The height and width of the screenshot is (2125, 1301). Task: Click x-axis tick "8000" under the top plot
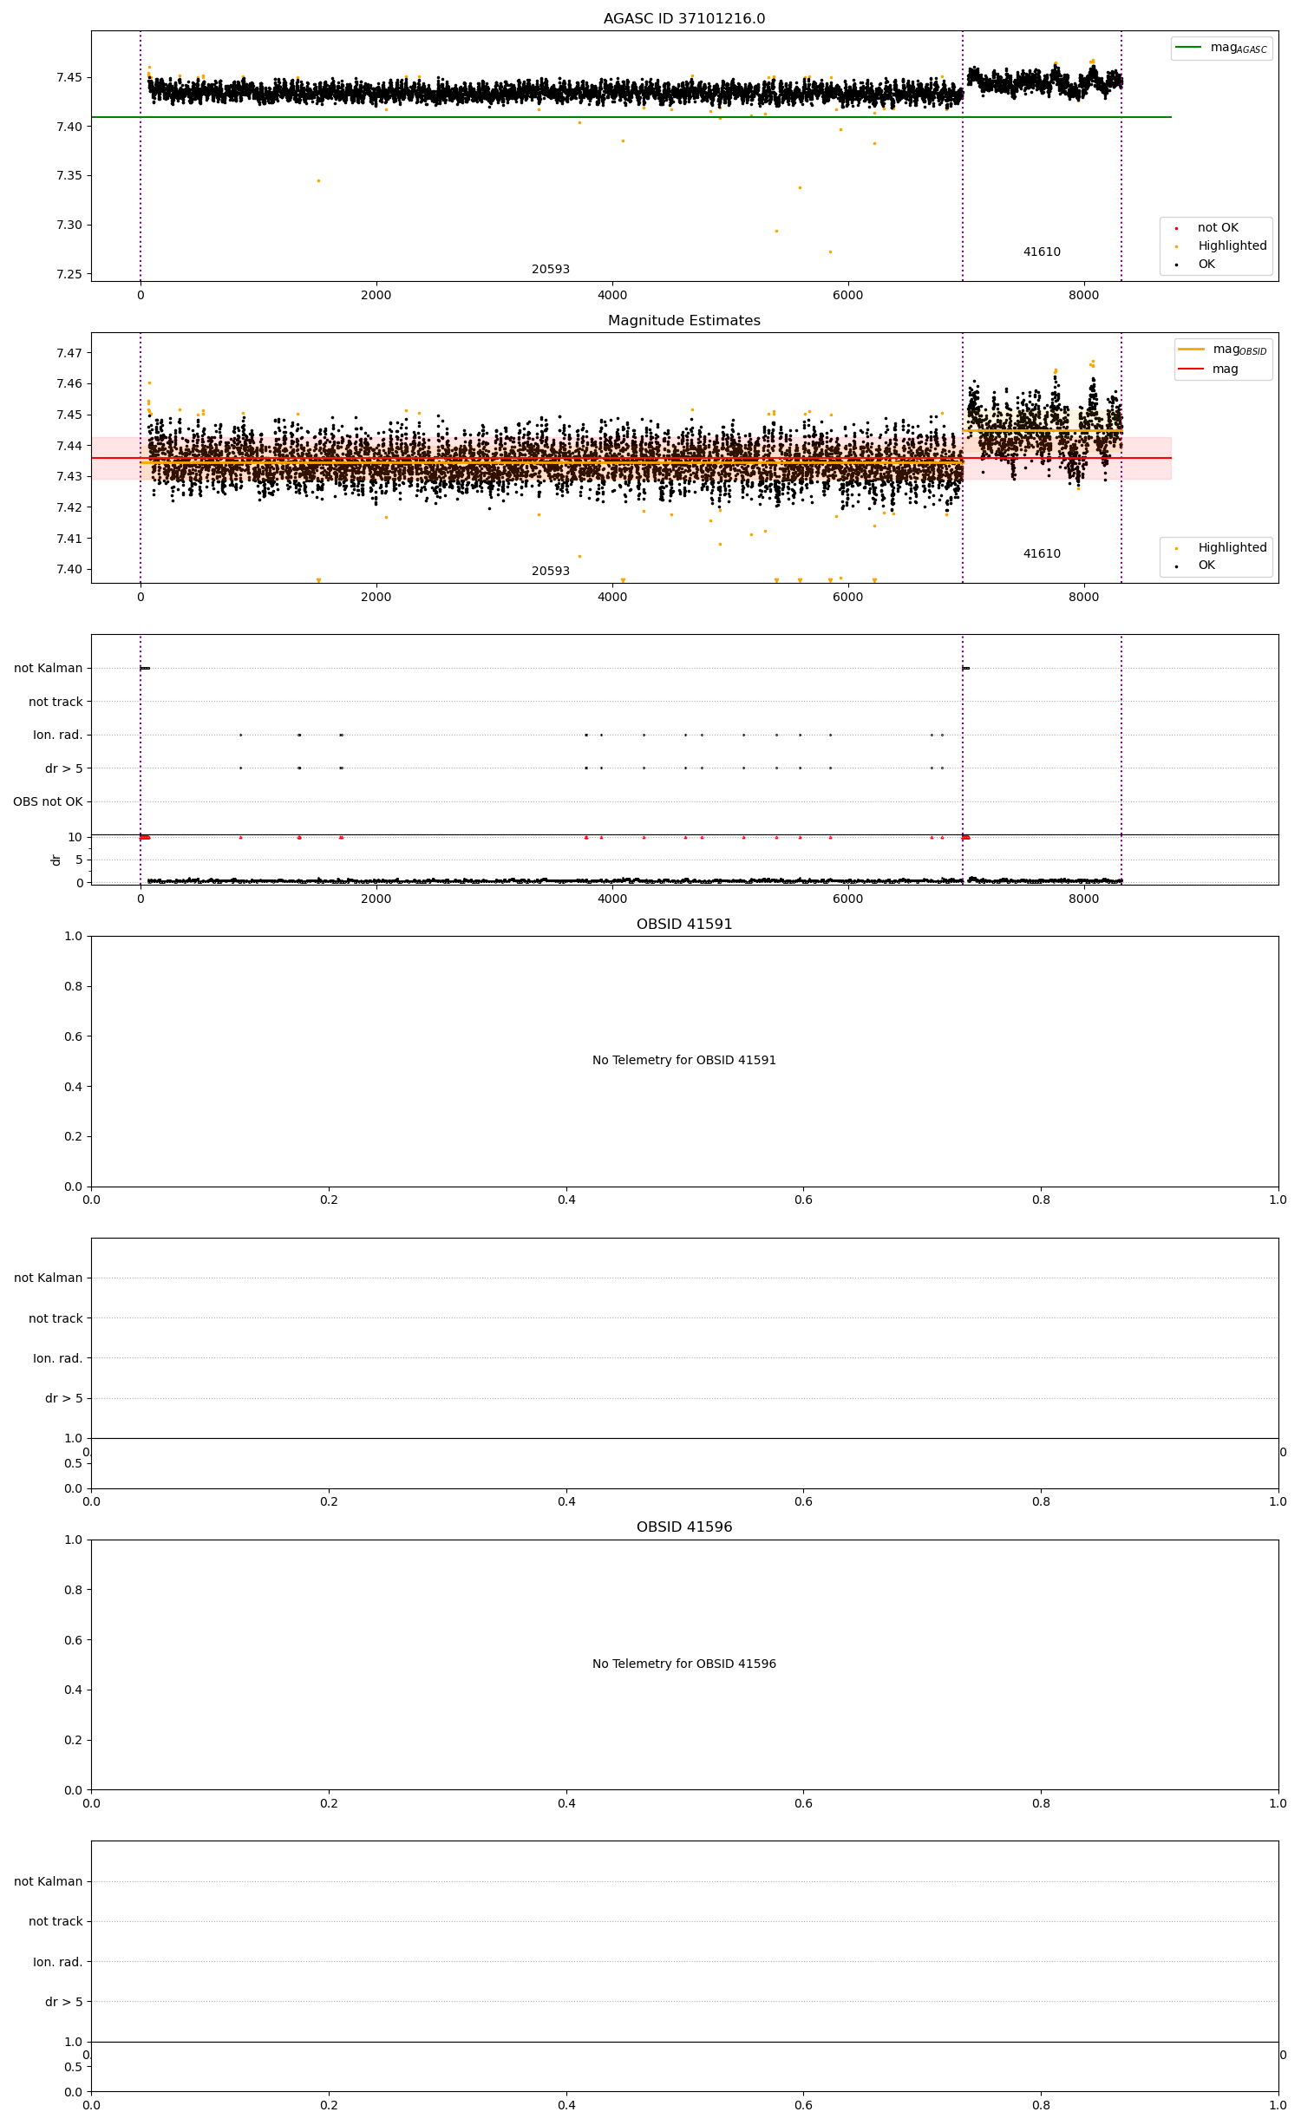pyautogui.click(x=1083, y=295)
